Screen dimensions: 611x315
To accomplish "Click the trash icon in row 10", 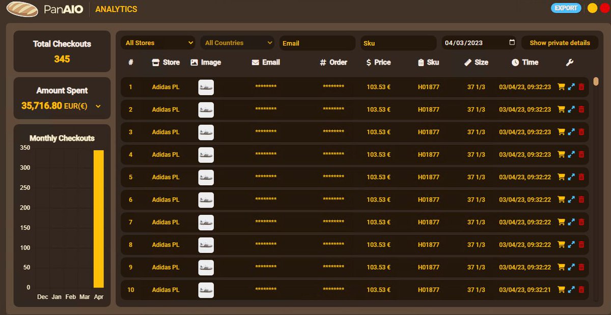I will tap(581, 290).
